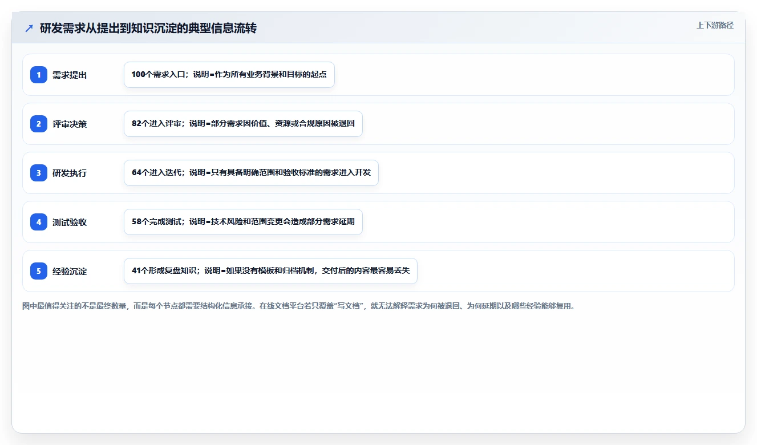Screen dimensions: 757x445
Task: Select step number 3 badge
Action: click(x=39, y=173)
